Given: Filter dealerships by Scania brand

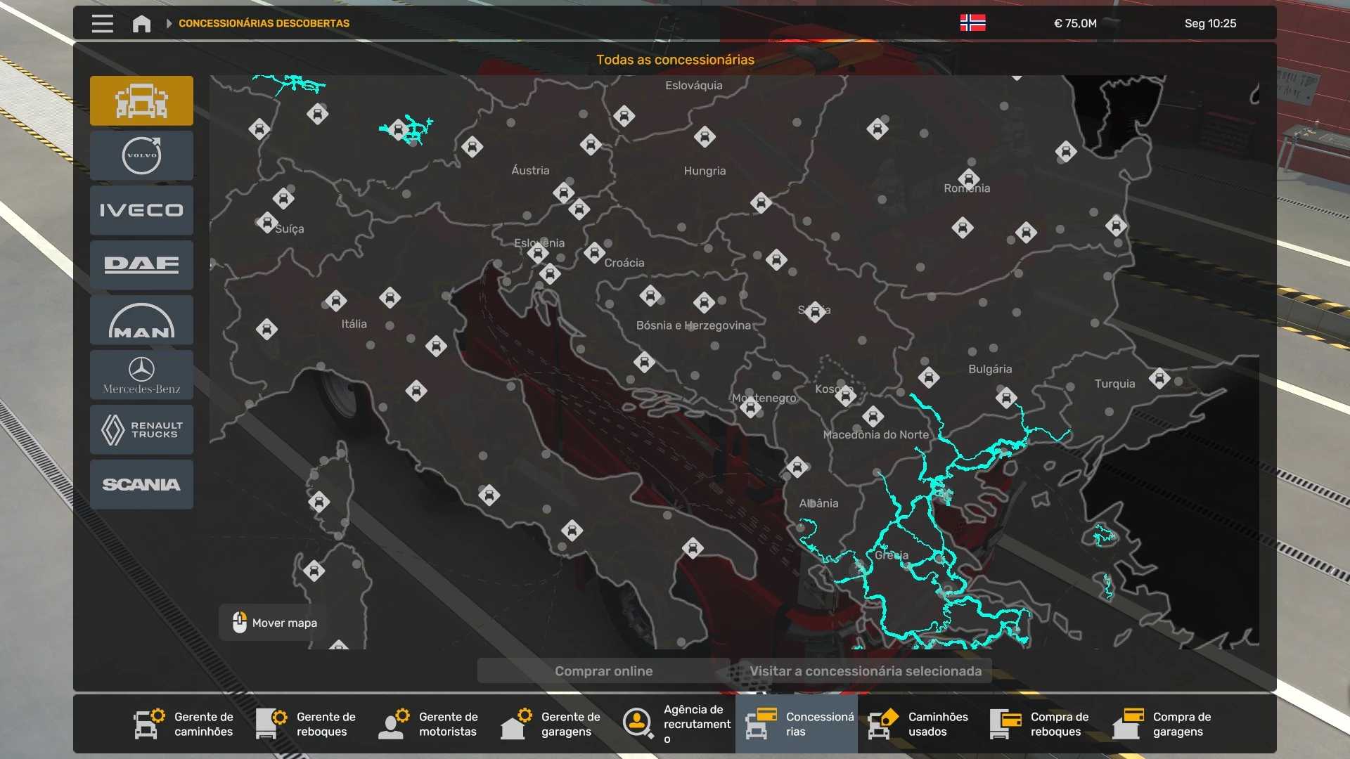Looking at the screenshot, I should click(141, 484).
